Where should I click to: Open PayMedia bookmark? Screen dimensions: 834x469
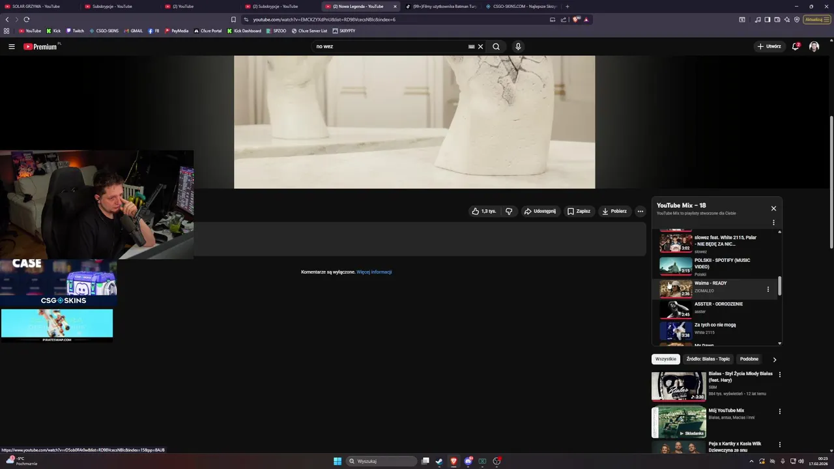[x=177, y=31]
